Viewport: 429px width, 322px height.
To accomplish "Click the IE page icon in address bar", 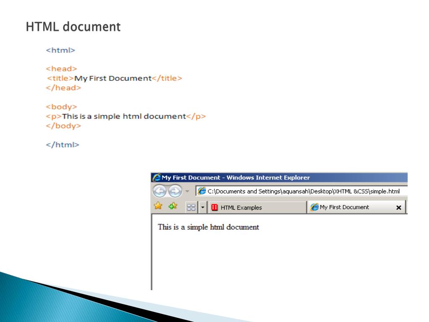I will (202, 191).
